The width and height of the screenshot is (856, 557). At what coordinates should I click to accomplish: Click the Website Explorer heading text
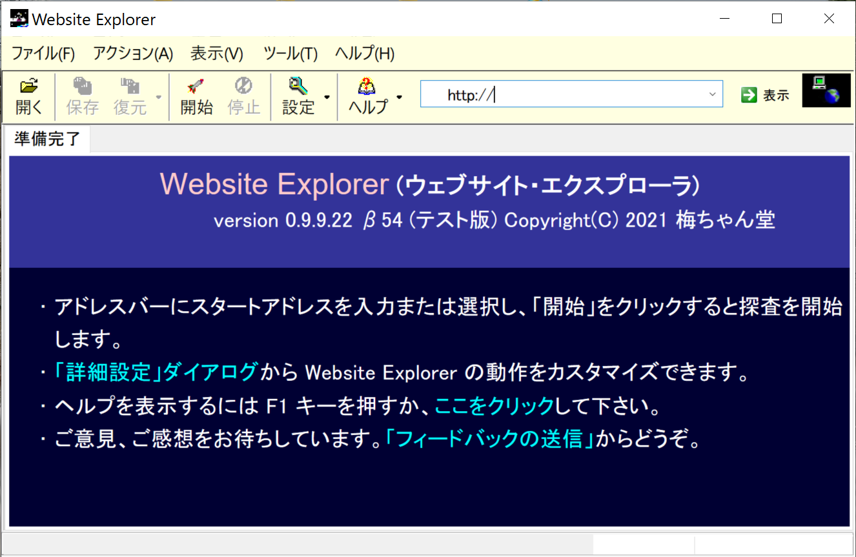(x=274, y=184)
